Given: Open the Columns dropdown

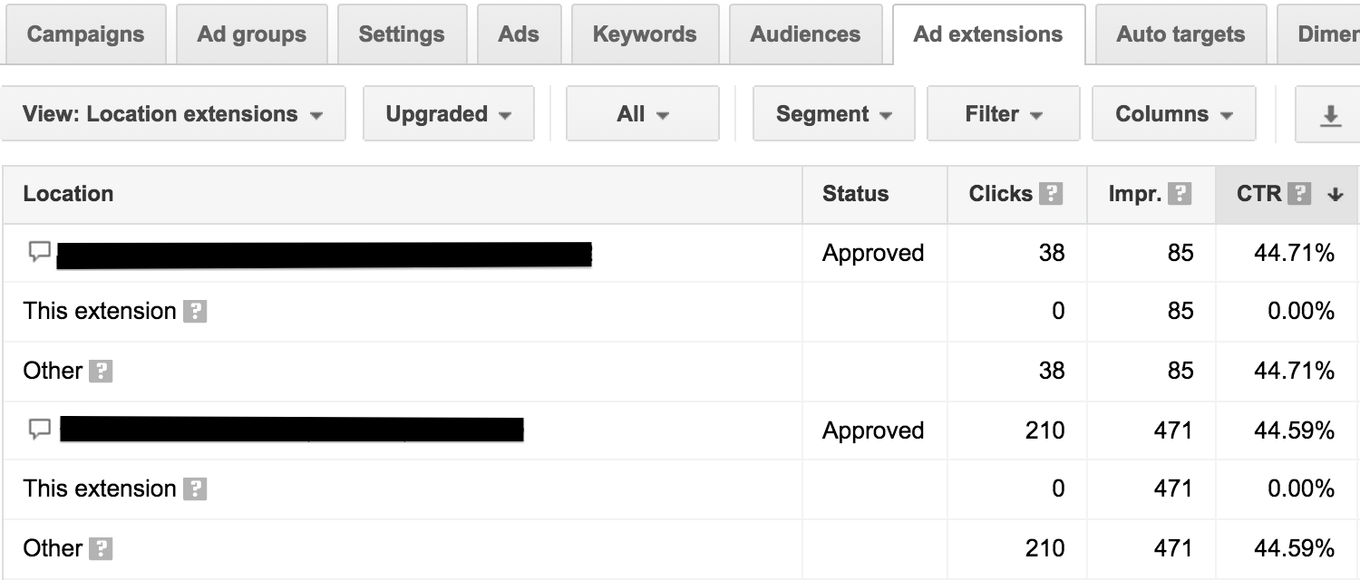Looking at the screenshot, I should pyautogui.click(x=1174, y=114).
